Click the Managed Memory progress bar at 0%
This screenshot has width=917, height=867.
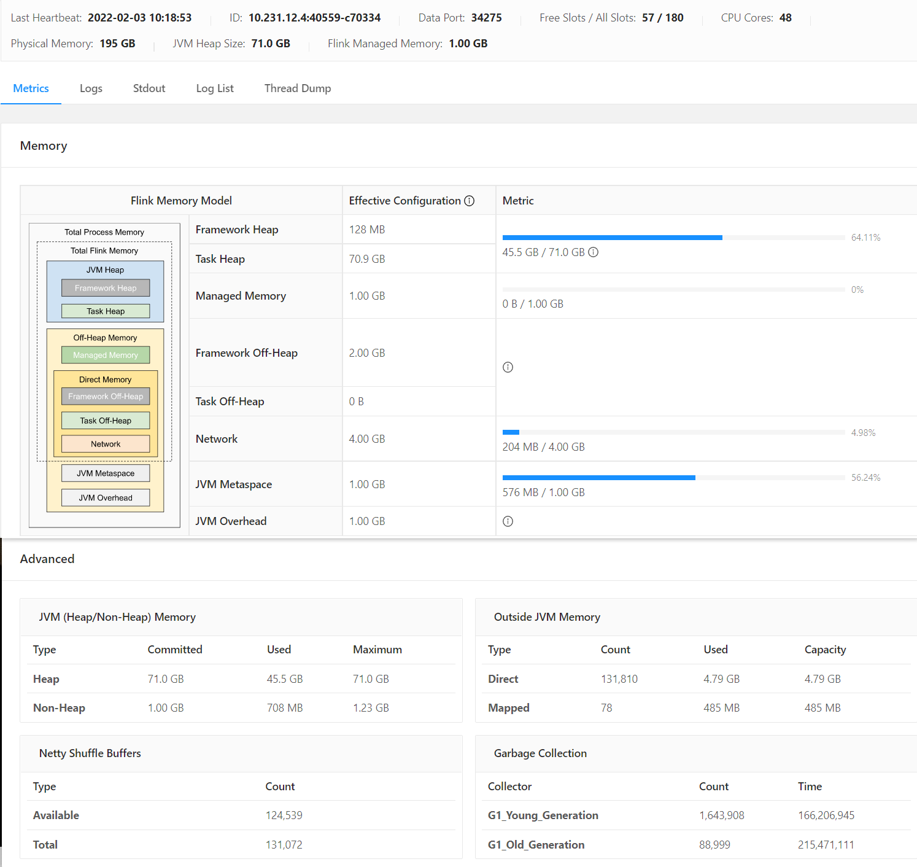point(673,290)
